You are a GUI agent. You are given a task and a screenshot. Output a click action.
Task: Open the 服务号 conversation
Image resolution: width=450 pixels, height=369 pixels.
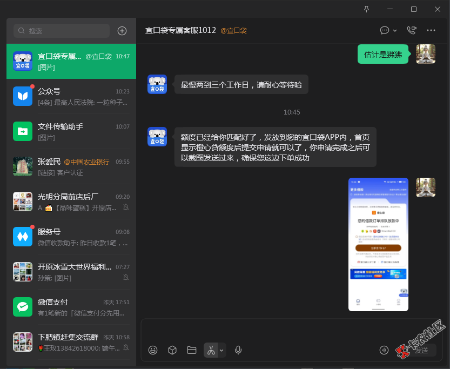point(71,237)
